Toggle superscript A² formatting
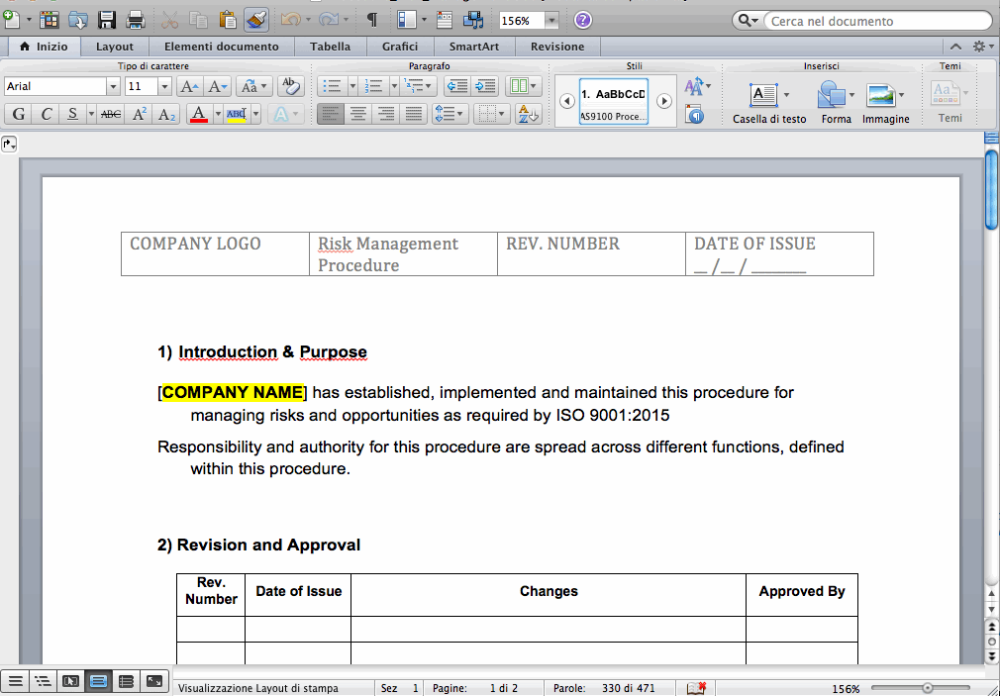The width and height of the screenshot is (1000, 696). pyautogui.click(x=139, y=114)
